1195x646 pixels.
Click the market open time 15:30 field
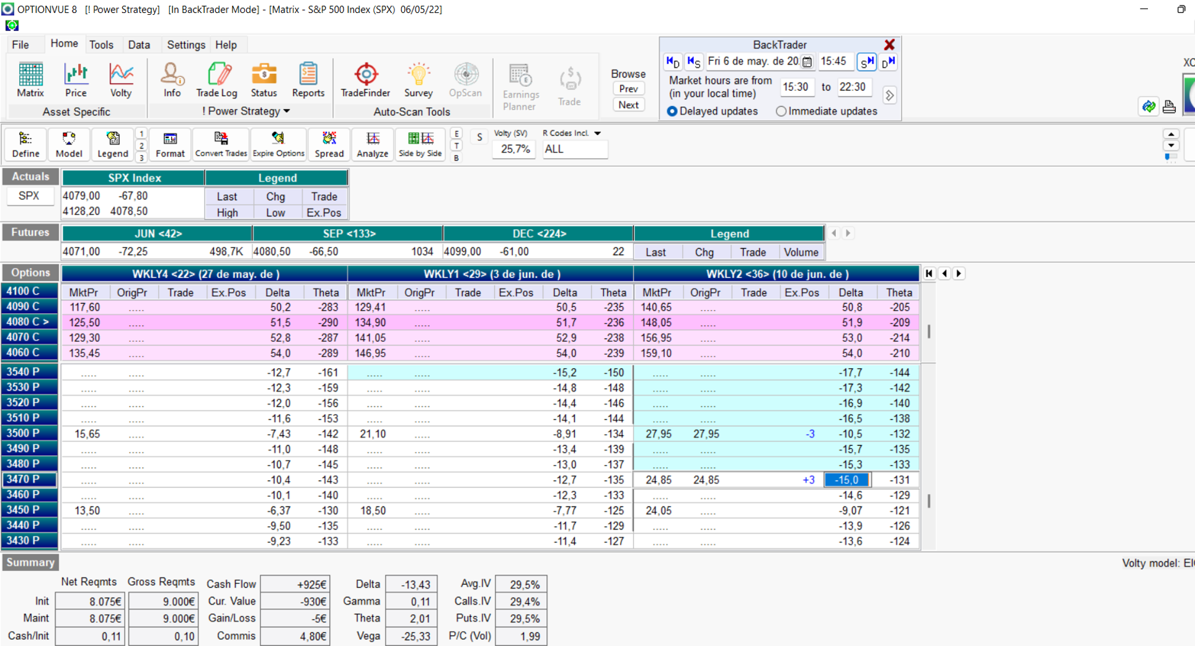click(796, 87)
